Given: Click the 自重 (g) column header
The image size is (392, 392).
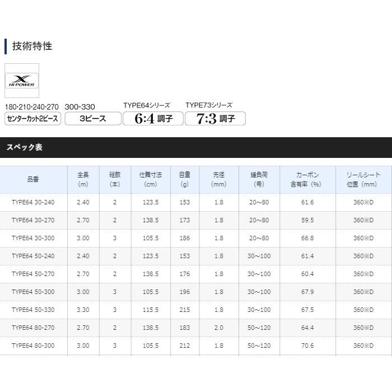Looking at the screenshot, I should click(185, 179).
